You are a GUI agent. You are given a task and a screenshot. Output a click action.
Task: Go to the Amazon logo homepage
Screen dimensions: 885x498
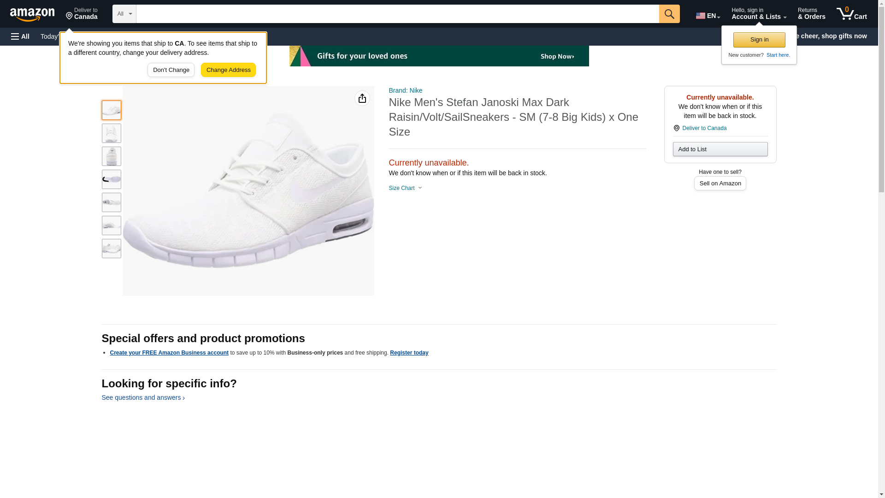coord(32,14)
